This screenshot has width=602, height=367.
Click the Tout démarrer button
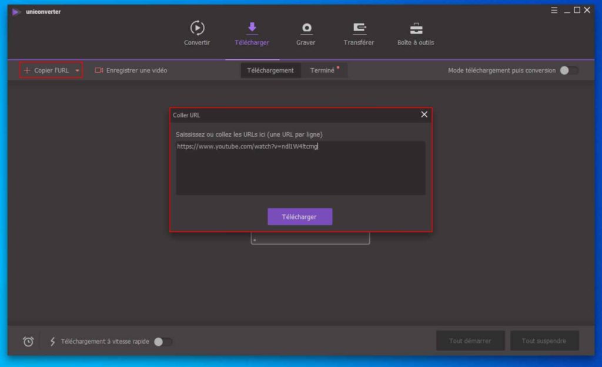click(470, 341)
